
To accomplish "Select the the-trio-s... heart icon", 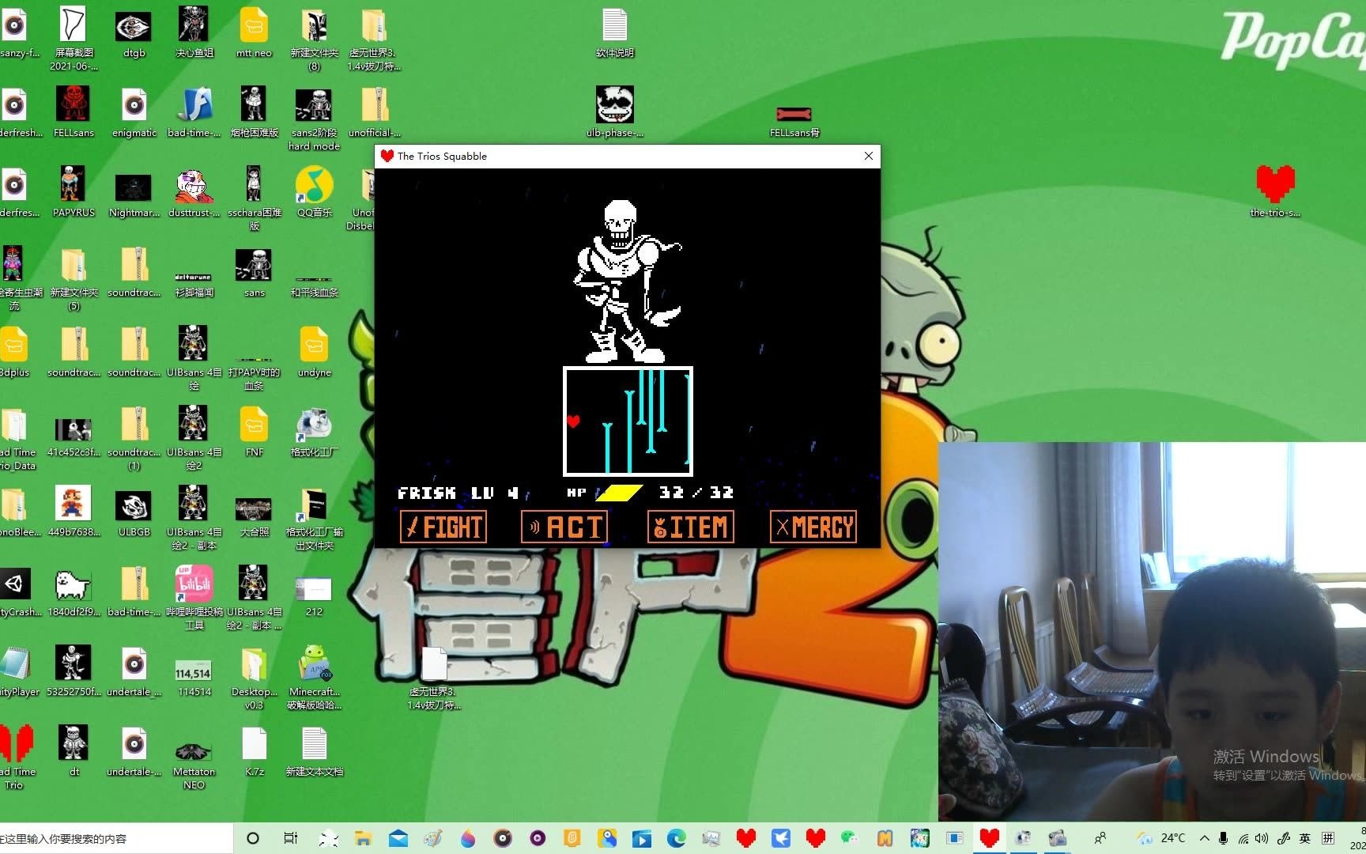I will click(x=1274, y=193).
